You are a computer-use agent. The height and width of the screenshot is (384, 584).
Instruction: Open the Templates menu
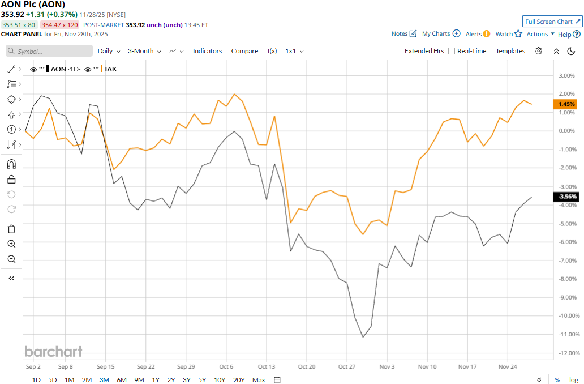point(510,51)
